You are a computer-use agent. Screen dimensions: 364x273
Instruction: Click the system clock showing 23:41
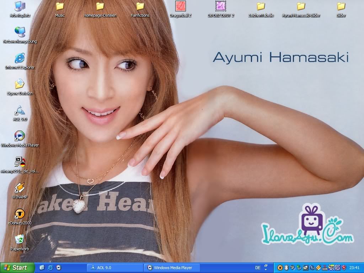pos(354,268)
